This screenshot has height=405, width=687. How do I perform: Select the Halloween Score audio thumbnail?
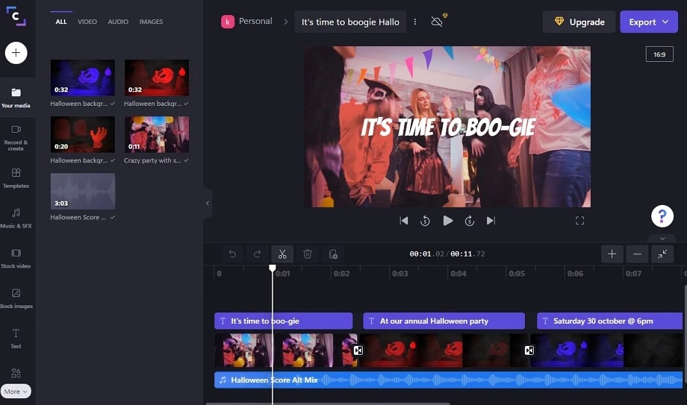click(x=82, y=193)
